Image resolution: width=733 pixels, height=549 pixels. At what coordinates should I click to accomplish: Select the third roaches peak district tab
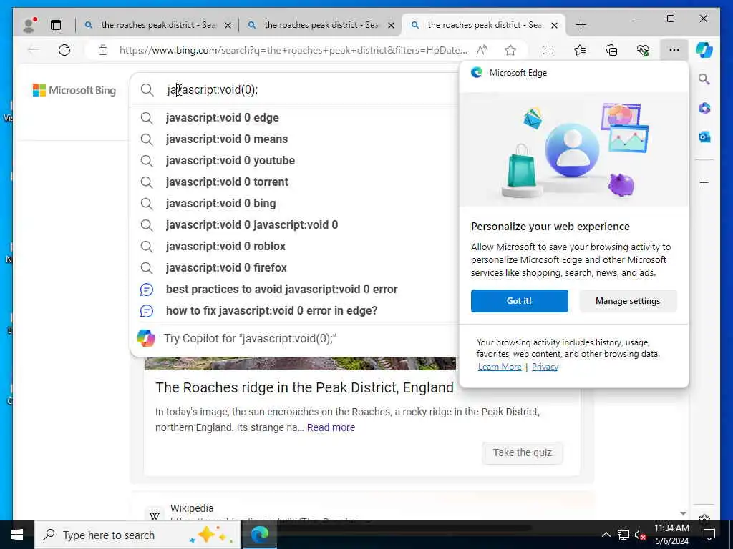click(x=483, y=25)
